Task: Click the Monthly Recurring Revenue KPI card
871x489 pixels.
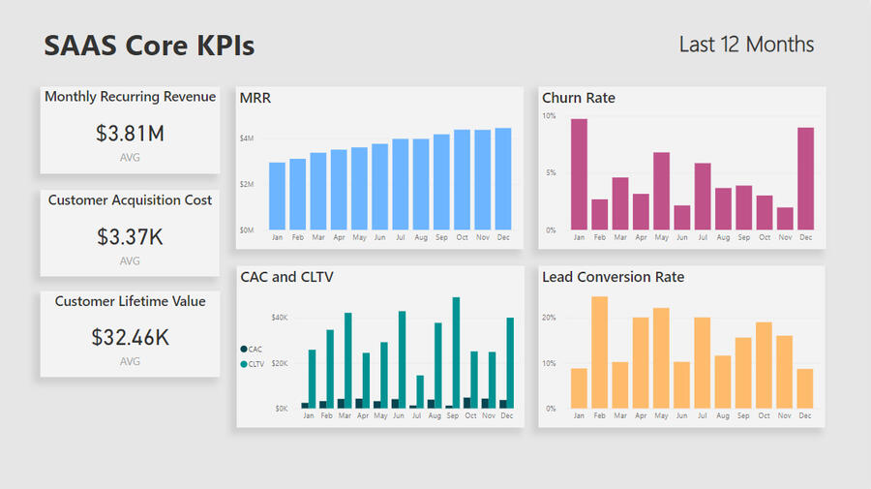Action: (x=130, y=131)
